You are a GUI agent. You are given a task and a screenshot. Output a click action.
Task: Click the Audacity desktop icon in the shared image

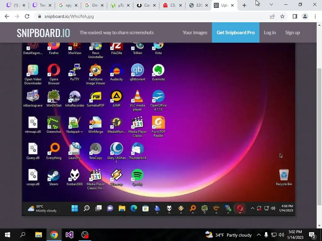116,72
